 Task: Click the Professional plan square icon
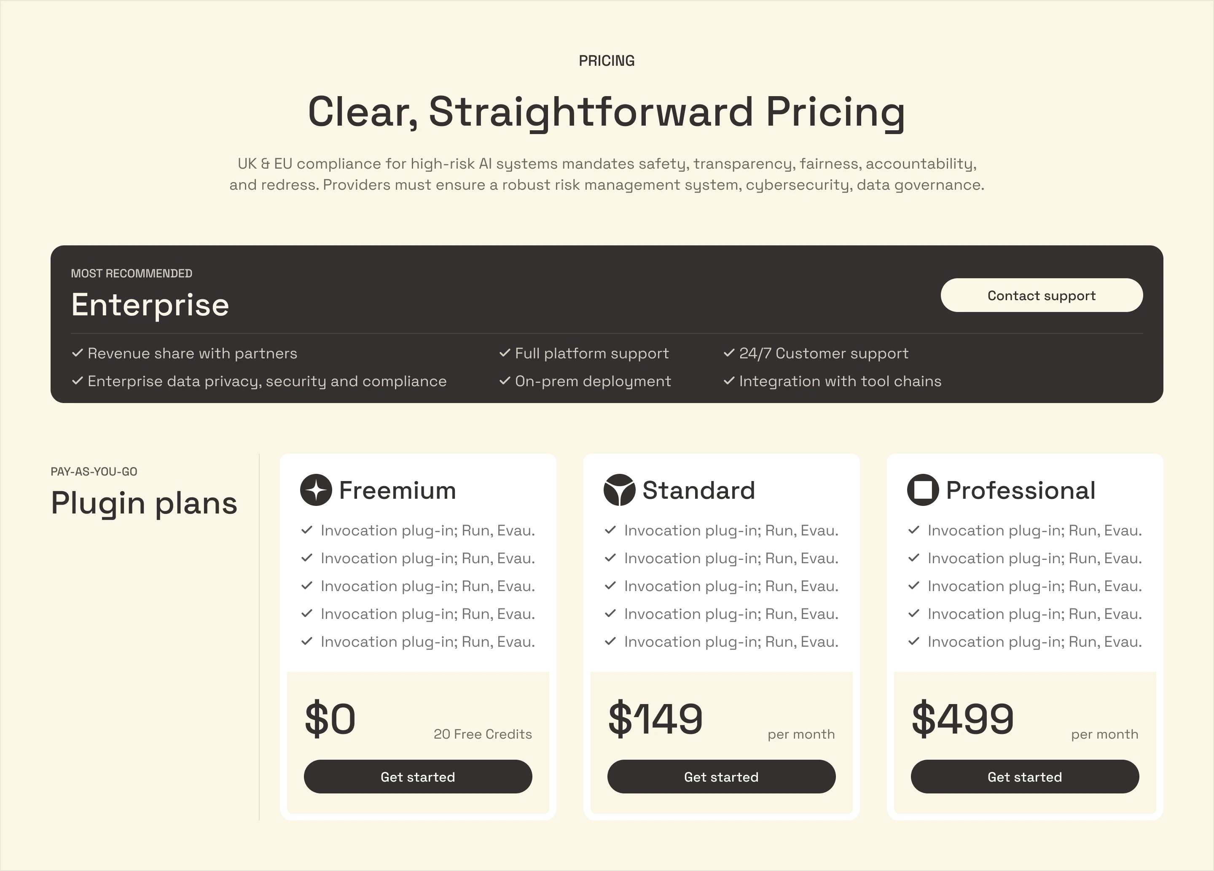click(x=923, y=490)
